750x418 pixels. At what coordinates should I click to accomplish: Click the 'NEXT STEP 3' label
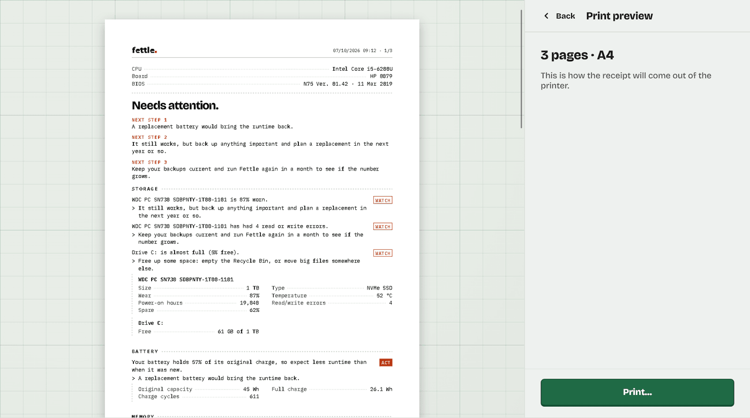(x=149, y=162)
